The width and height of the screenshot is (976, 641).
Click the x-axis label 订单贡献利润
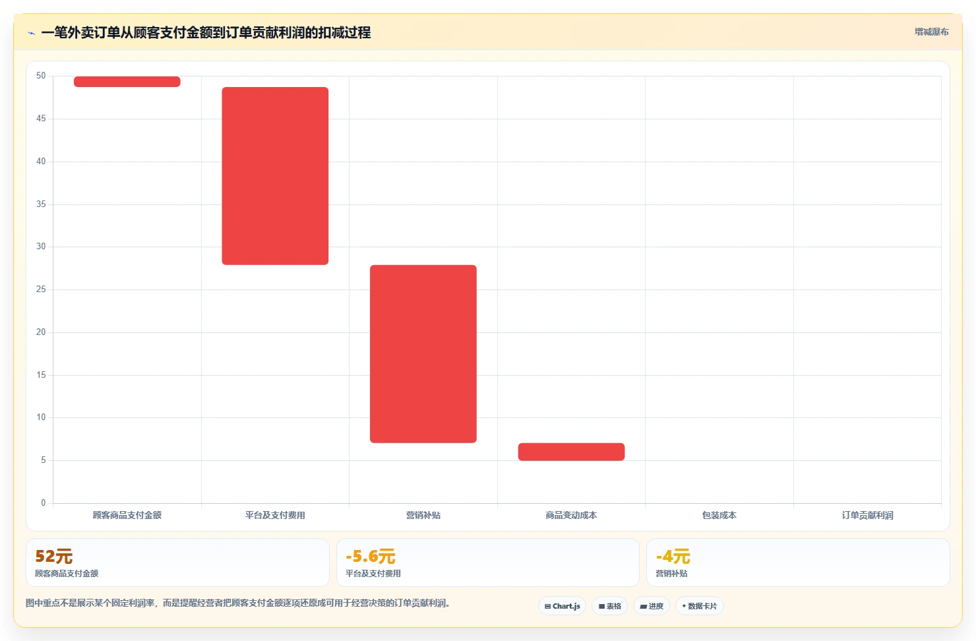[x=867, y=515]
